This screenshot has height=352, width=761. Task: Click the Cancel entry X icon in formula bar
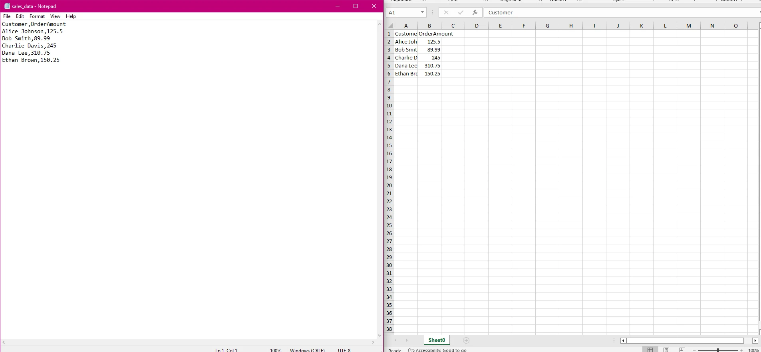pos(446,12)
